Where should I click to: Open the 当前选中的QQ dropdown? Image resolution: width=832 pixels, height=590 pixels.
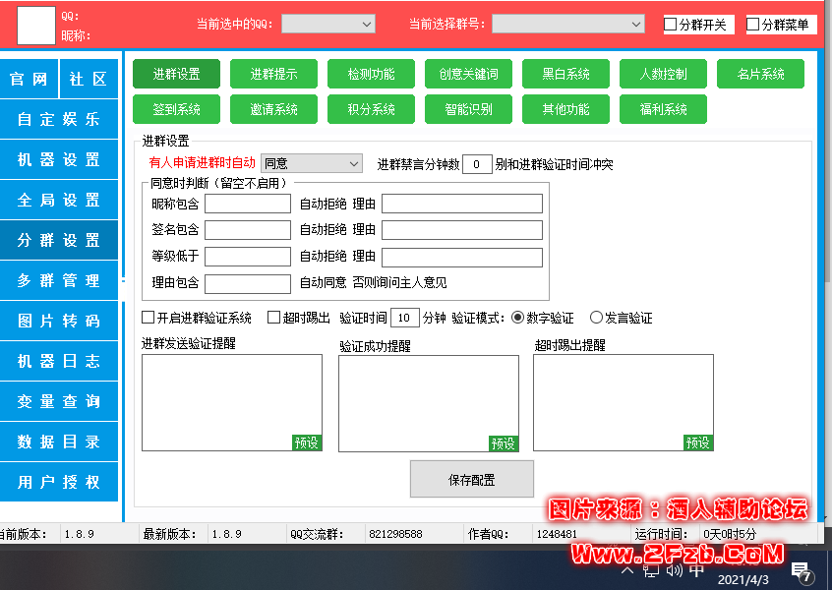point(327,24)
